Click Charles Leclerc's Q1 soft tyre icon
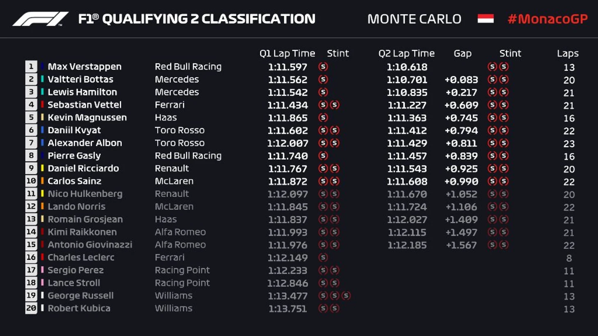 [323, 257]
